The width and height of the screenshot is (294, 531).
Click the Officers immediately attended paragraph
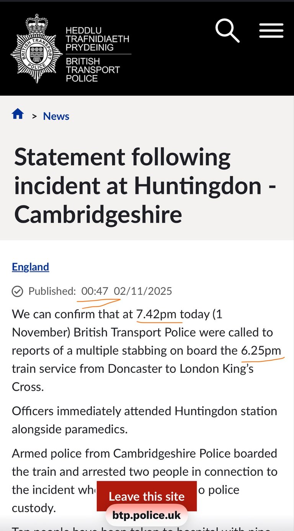click(x=144, y=420)
